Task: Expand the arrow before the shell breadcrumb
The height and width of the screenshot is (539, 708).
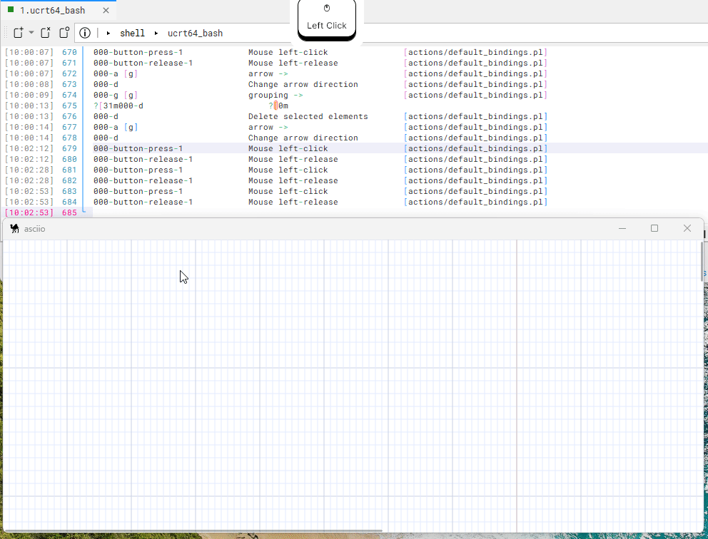Action: click(x=109, y=33)
